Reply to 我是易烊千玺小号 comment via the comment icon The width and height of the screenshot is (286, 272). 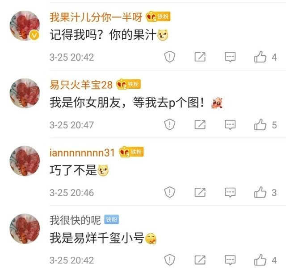pos(230,260)
